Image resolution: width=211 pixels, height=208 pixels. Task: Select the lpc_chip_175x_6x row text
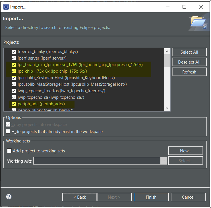click(52, 71)
